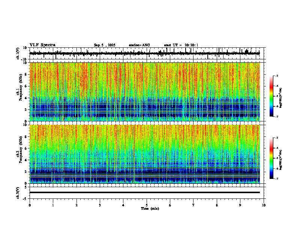Click time axis tick label "2"
This screenshot has width=297, height=230.
tap(76, 205)
